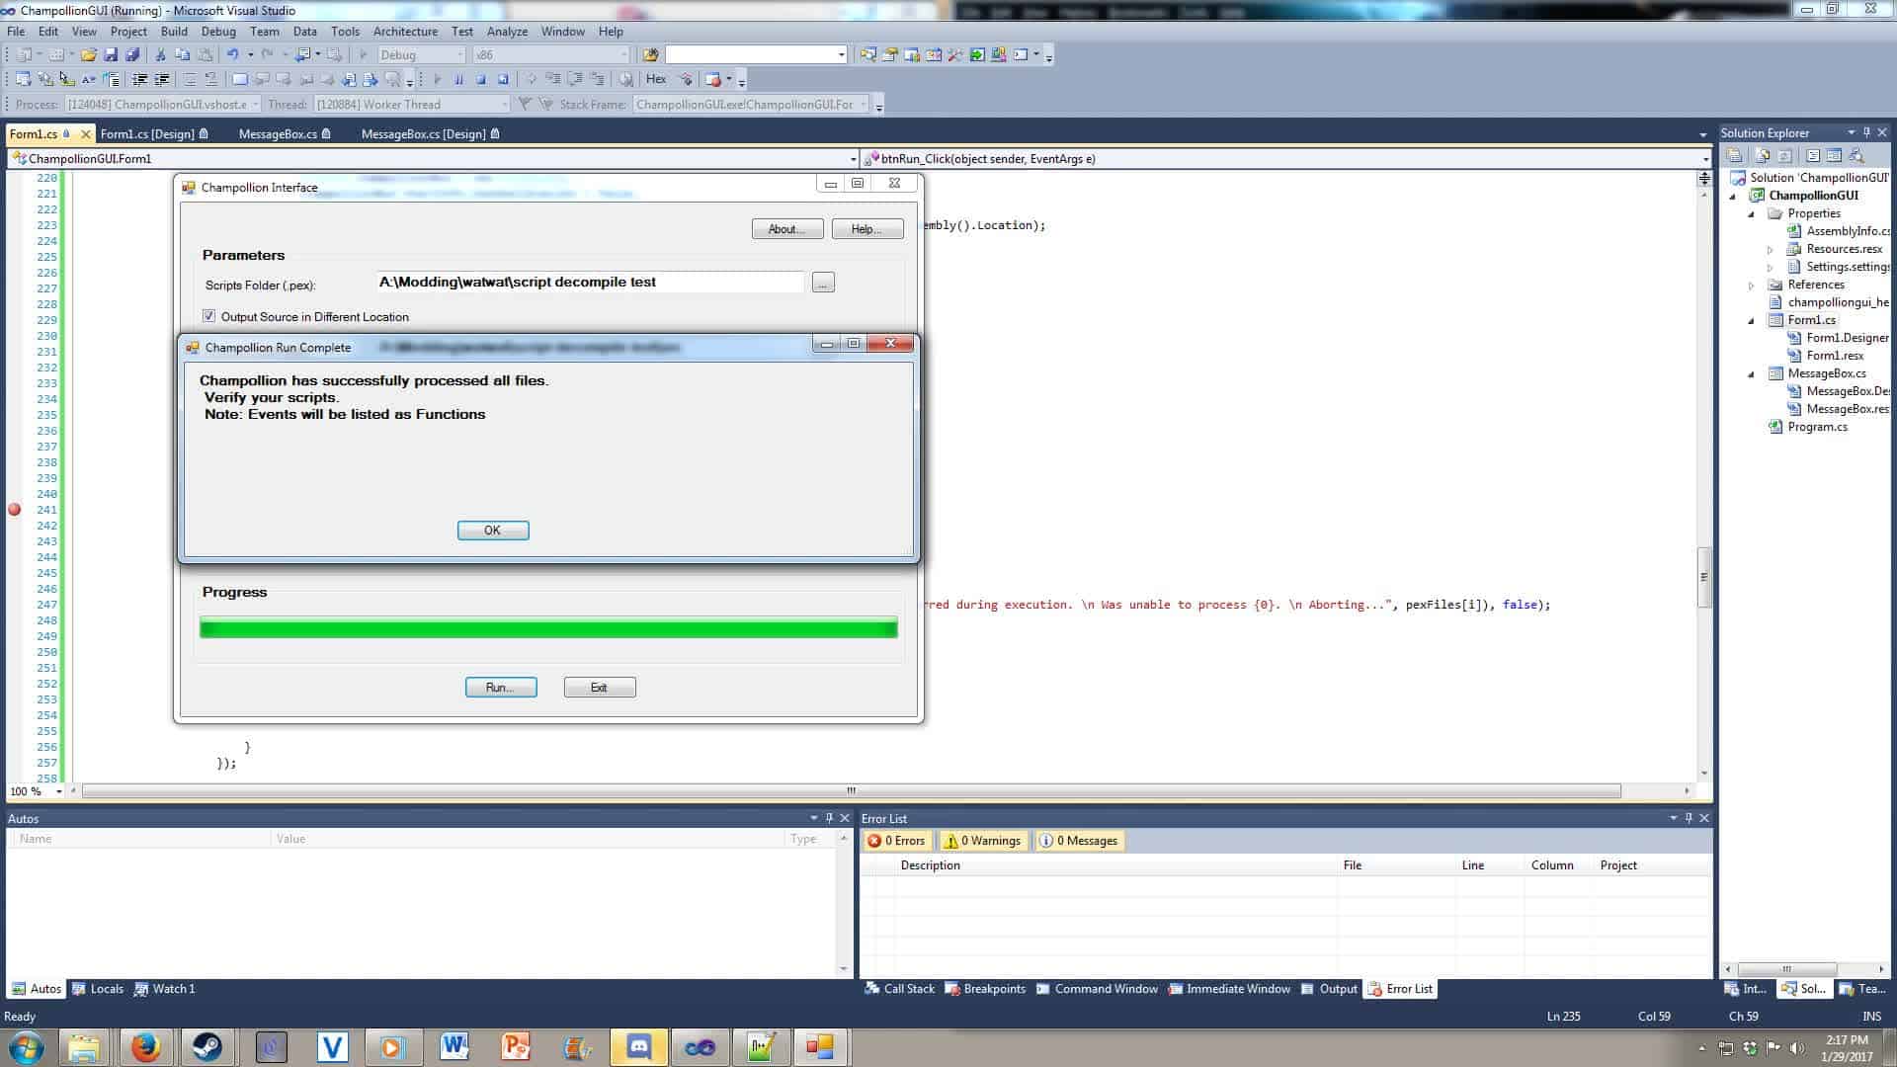This screenshot has height=1067, width=1897.
Task: Click the About... button
Action: [787, 229]
